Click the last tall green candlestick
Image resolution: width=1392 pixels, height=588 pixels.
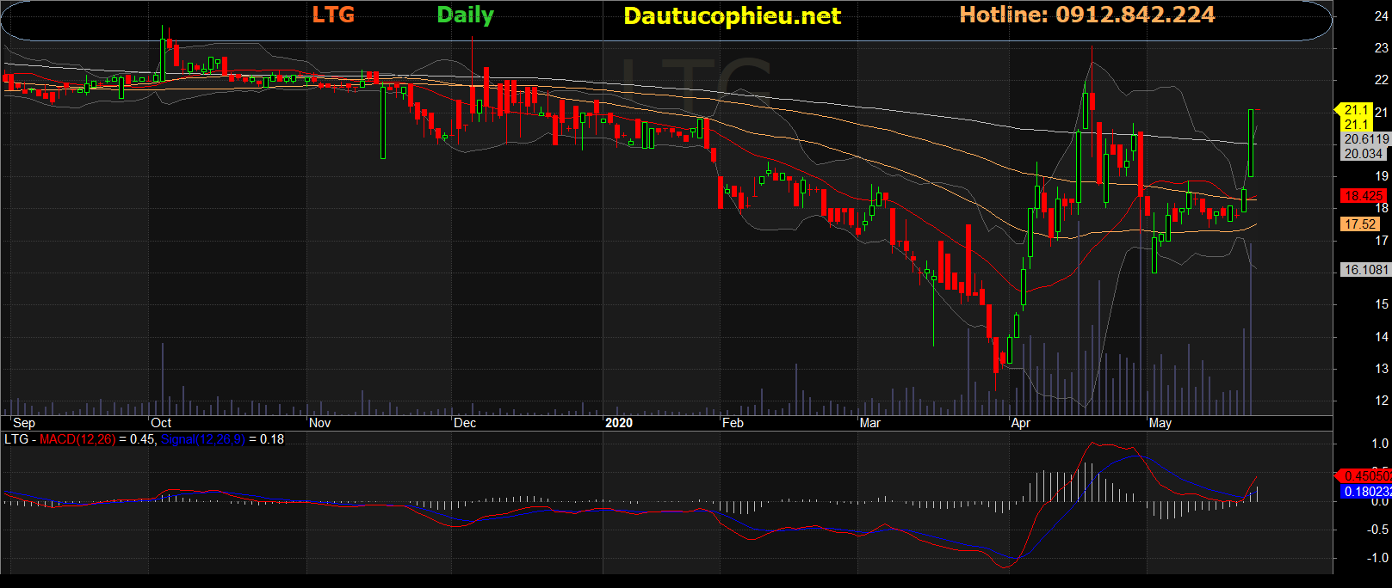coord(1250,142)
